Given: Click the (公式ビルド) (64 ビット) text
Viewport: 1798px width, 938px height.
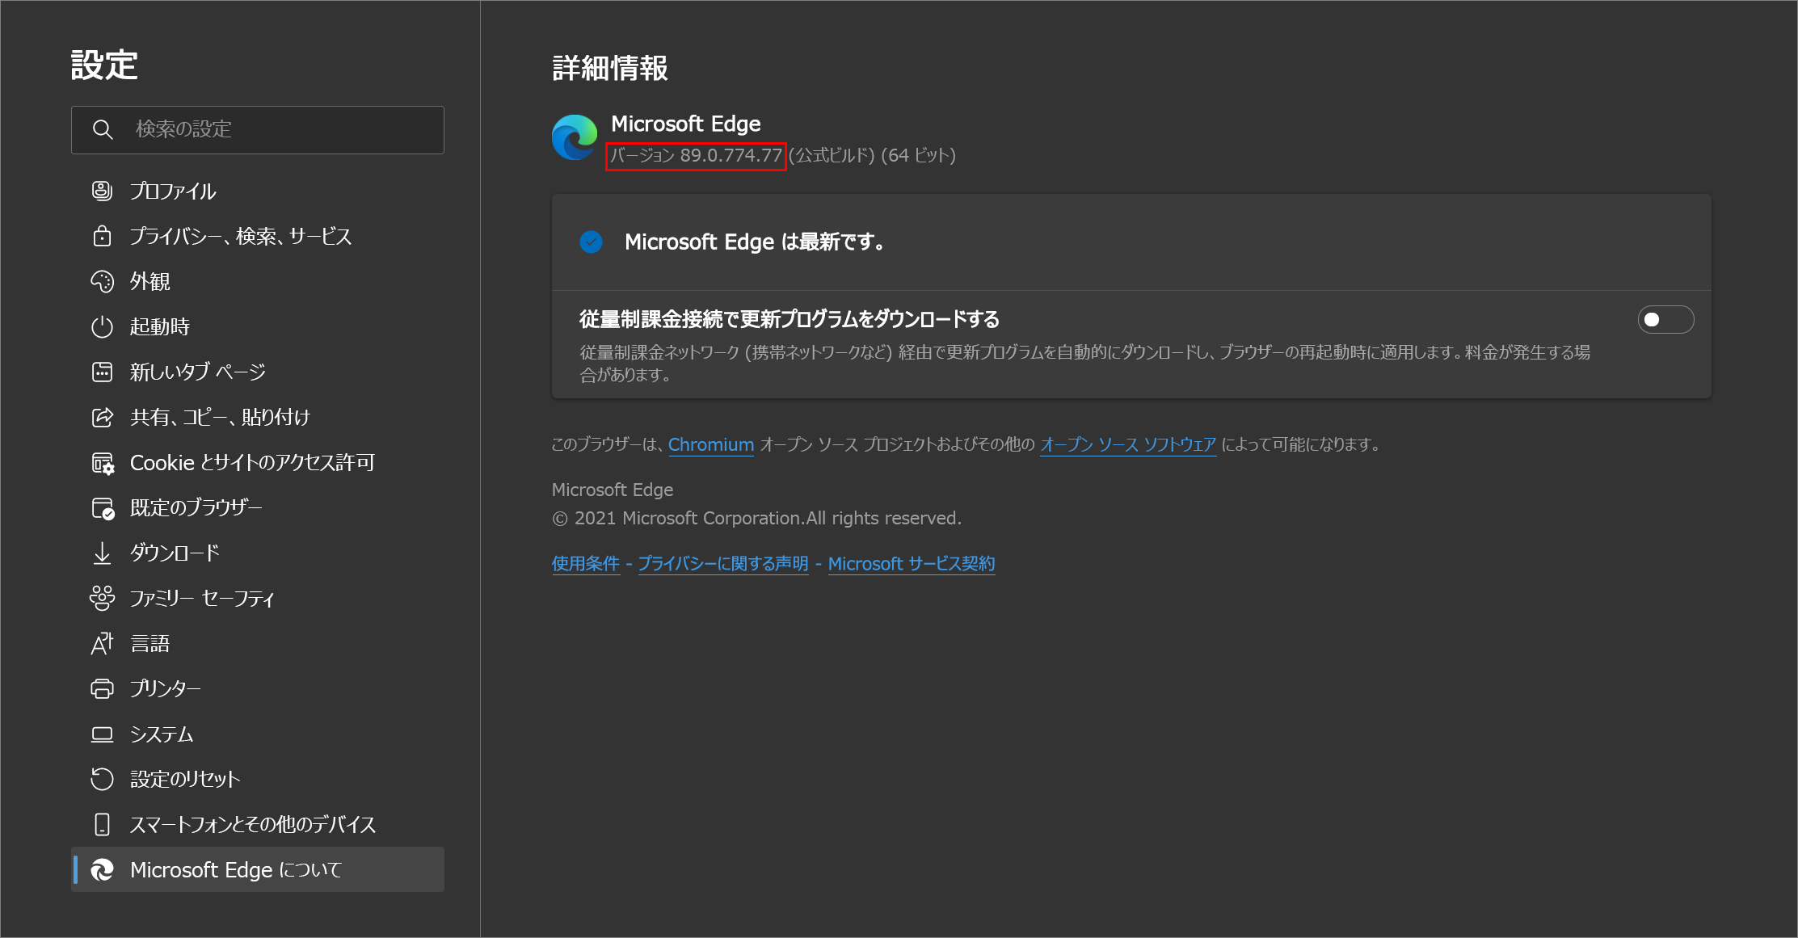Looking at the screenshot, I should (x=873, y=155).
